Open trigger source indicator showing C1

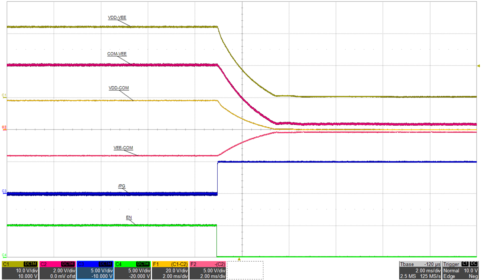pos(465,264)
